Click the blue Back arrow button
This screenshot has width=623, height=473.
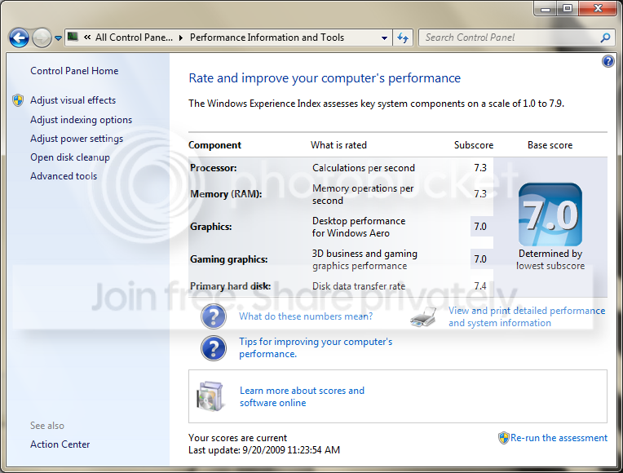click(19, 38)
